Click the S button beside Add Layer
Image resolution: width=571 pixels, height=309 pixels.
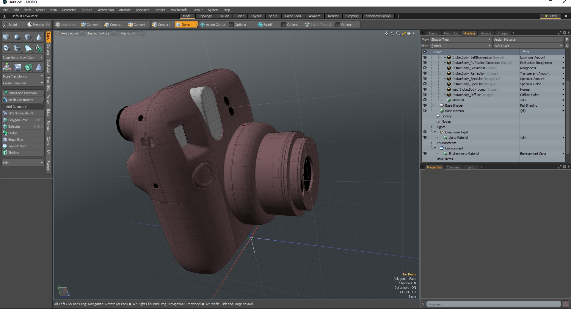(567, 46)
